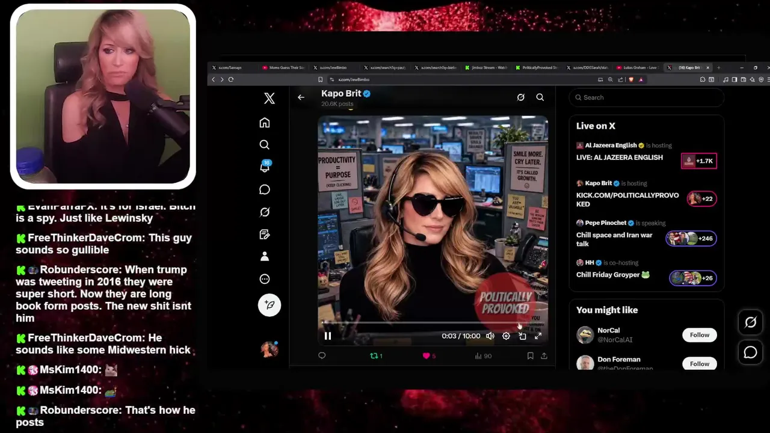Close the active Kapo Brit browser tab
The height and width of the screenshot is (433, 770).
(708, 67)
